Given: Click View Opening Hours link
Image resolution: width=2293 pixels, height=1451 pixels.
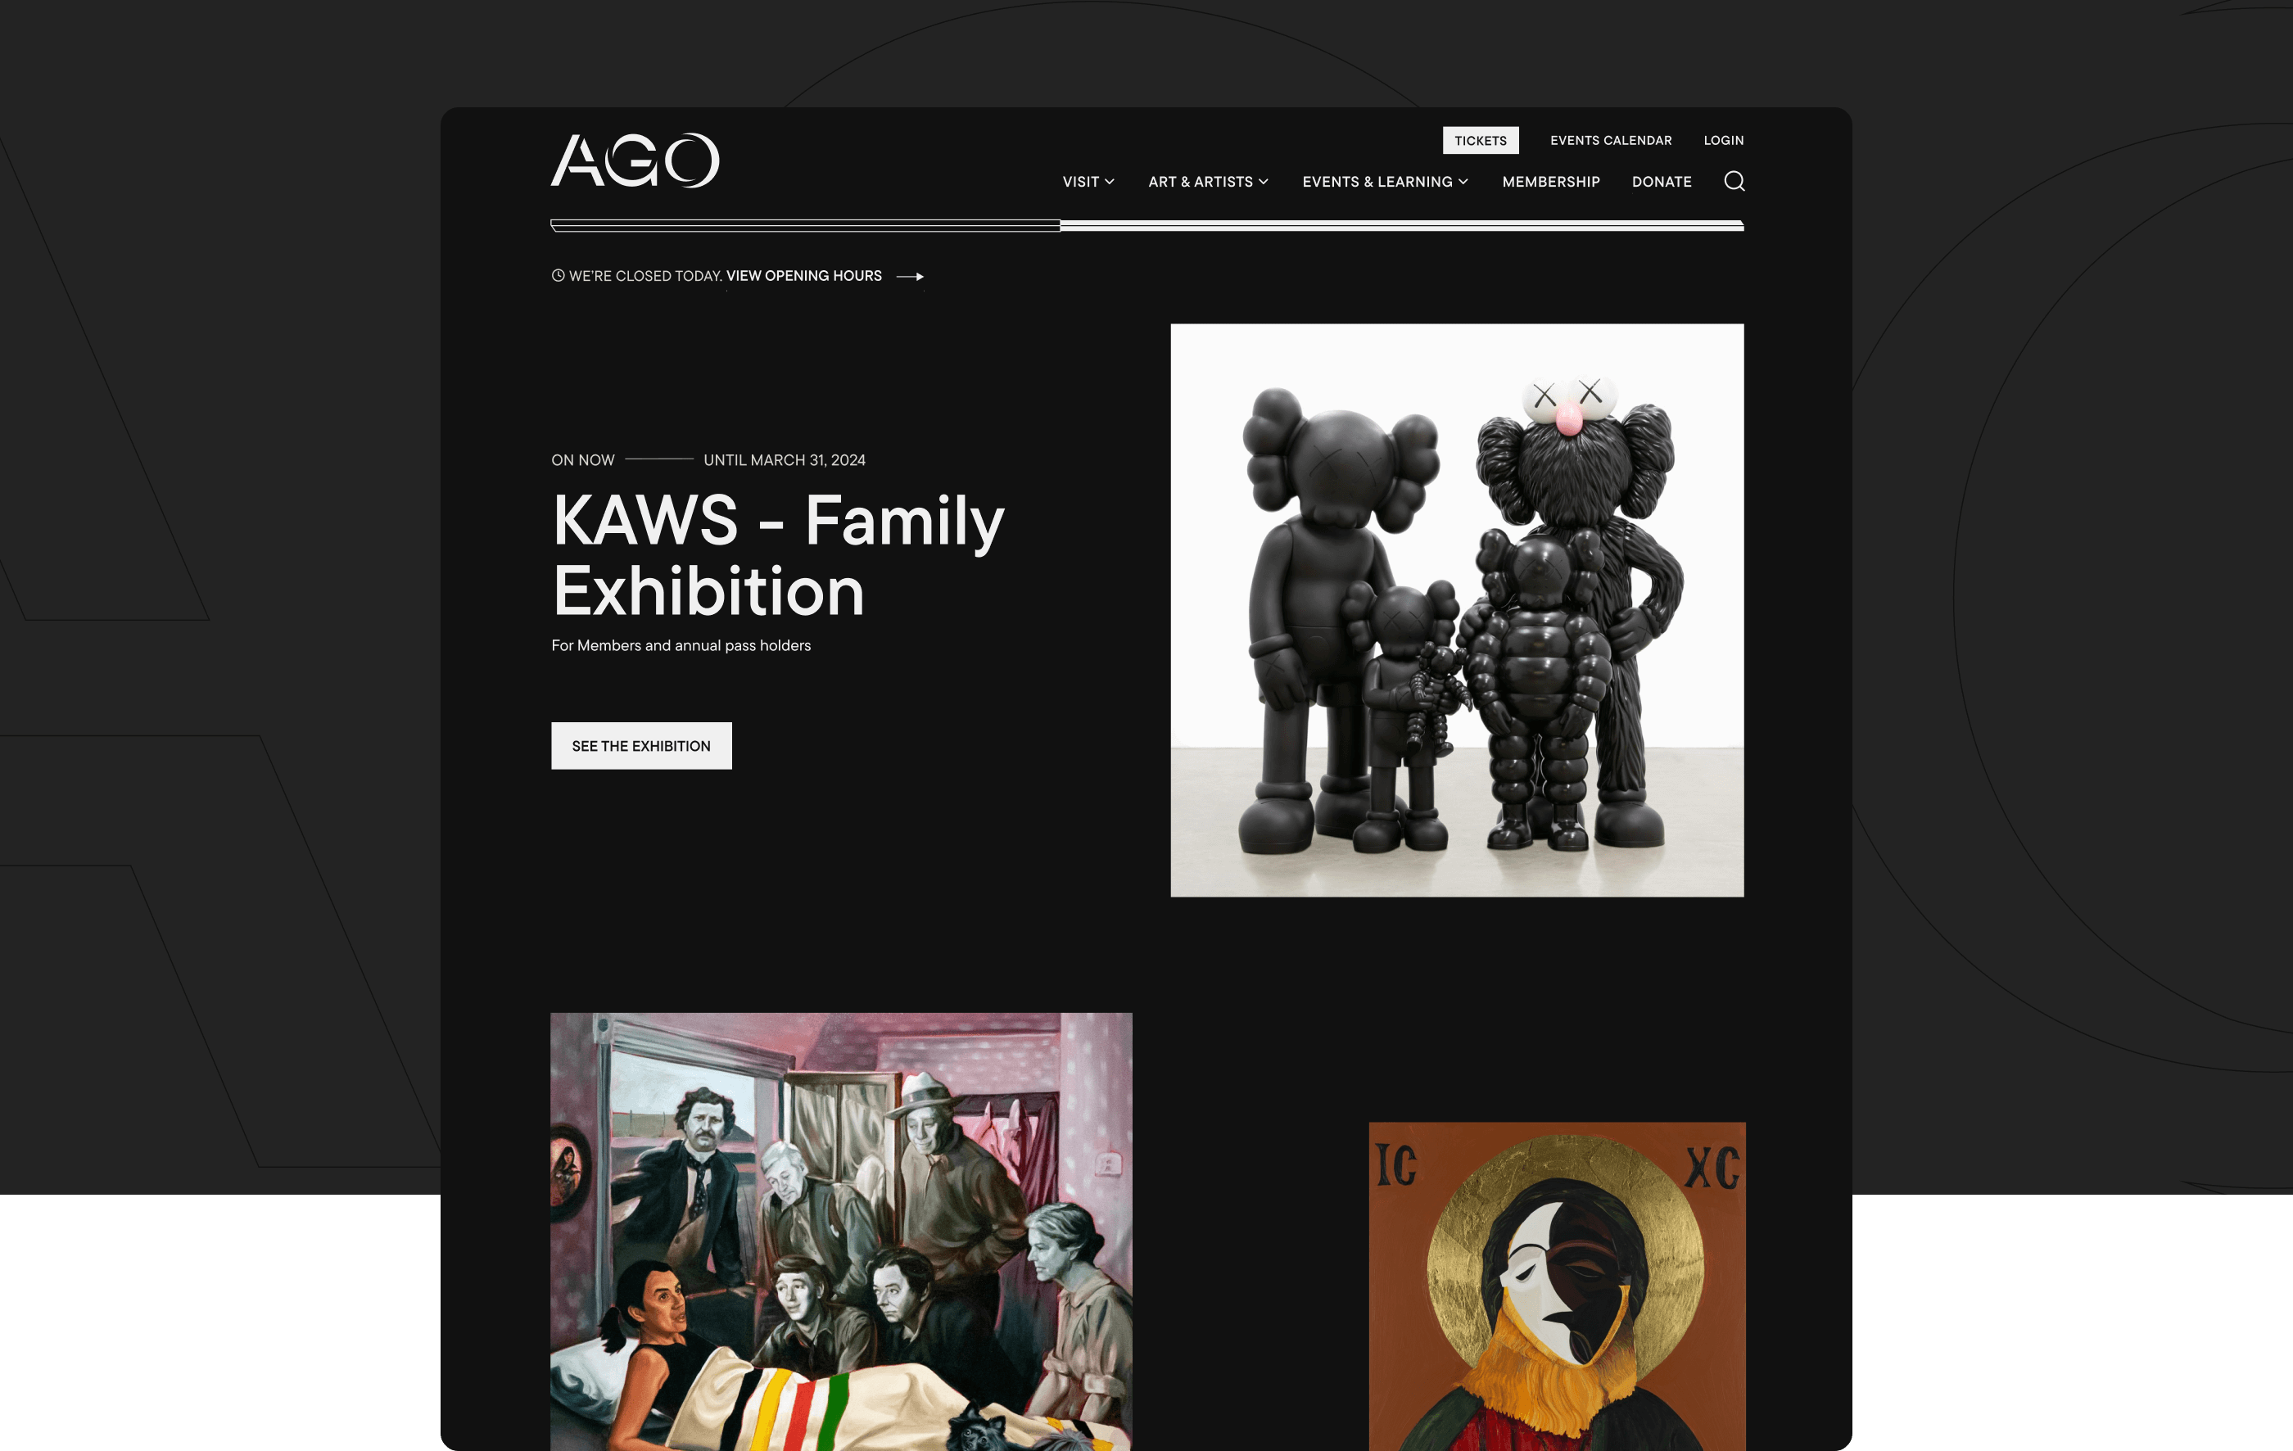Looking at the screenshot, I should click(803, 276).
